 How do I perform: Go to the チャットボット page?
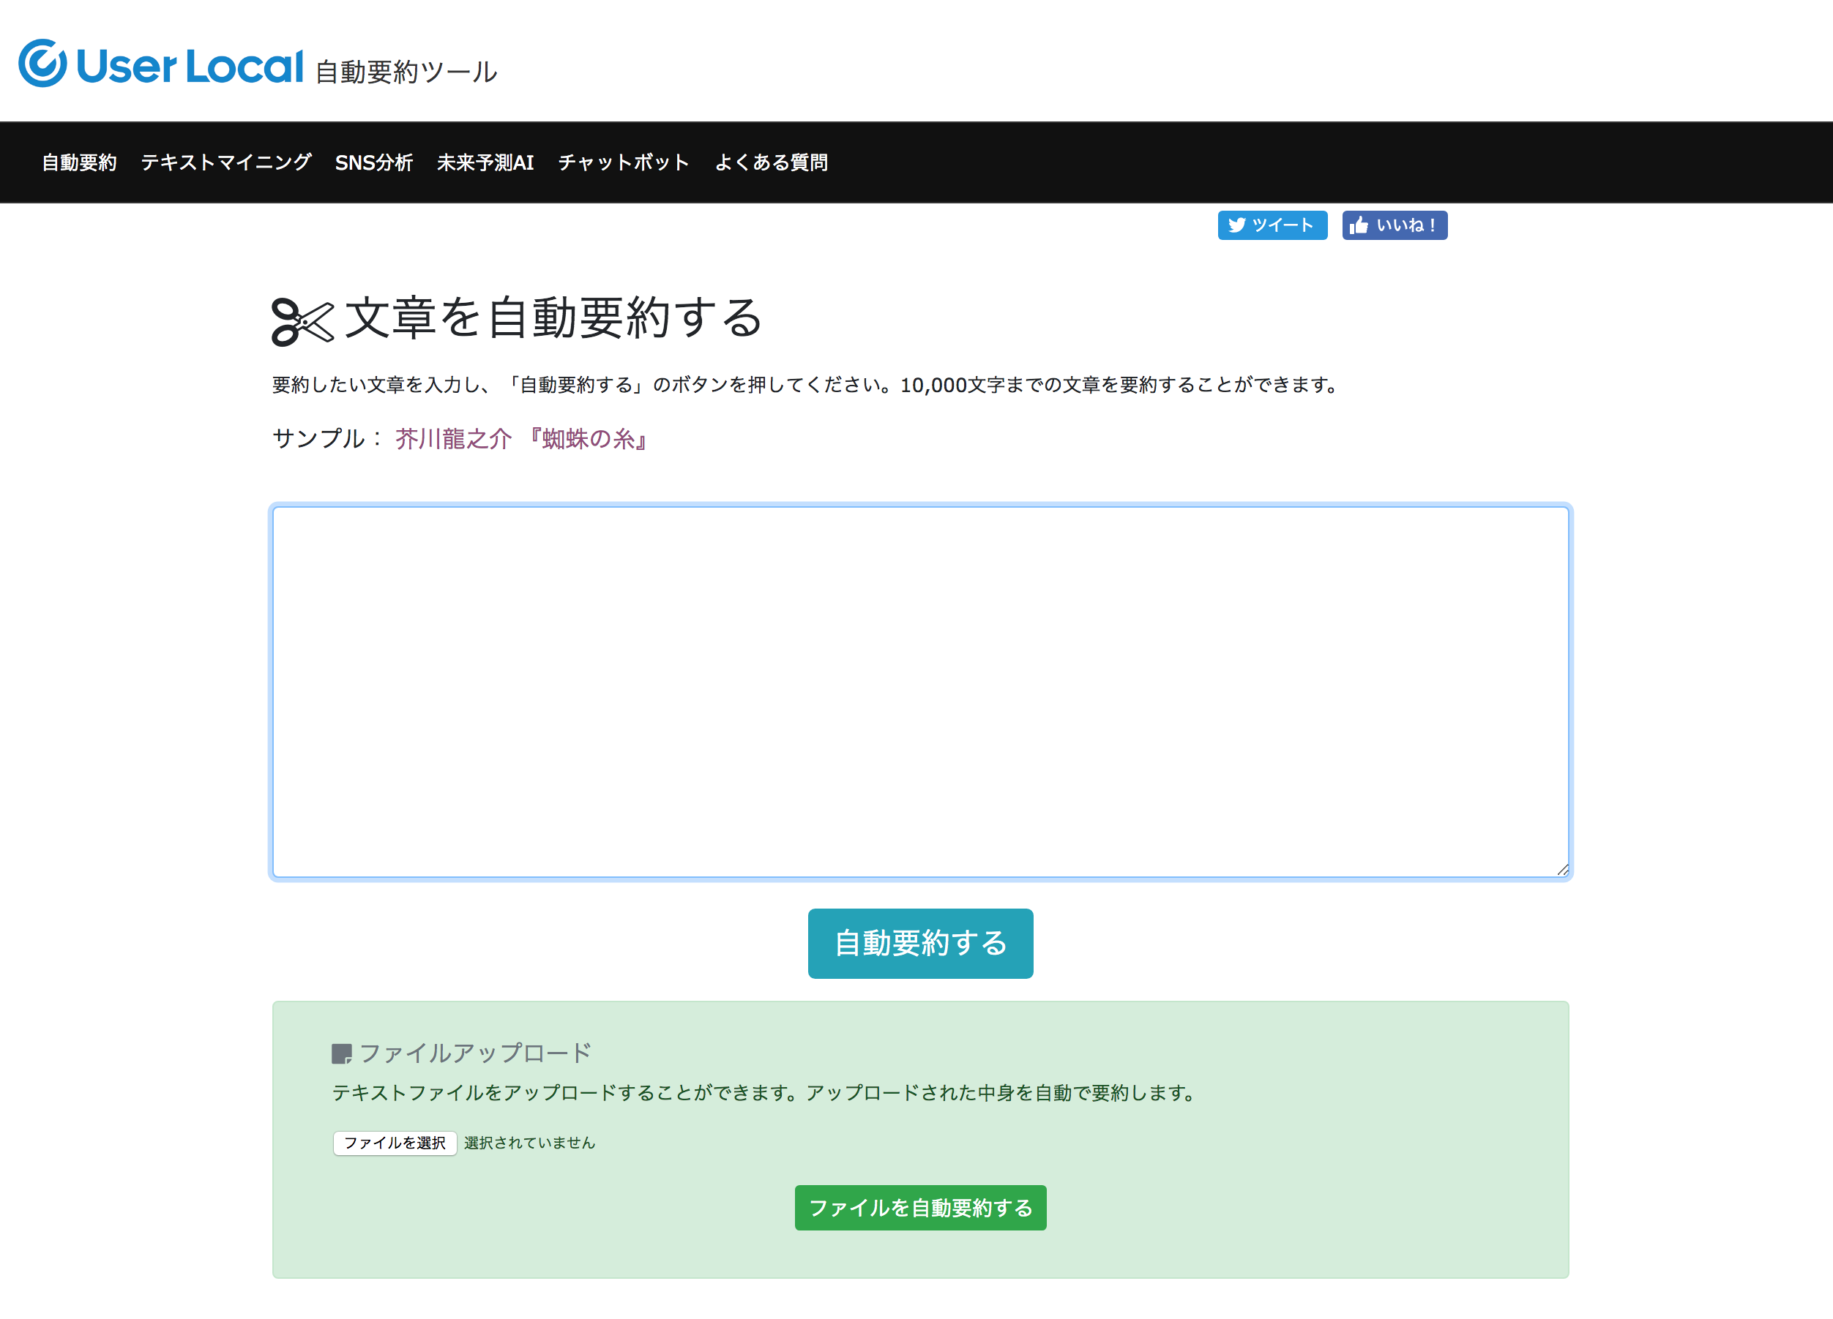click(x=623, y=162)
